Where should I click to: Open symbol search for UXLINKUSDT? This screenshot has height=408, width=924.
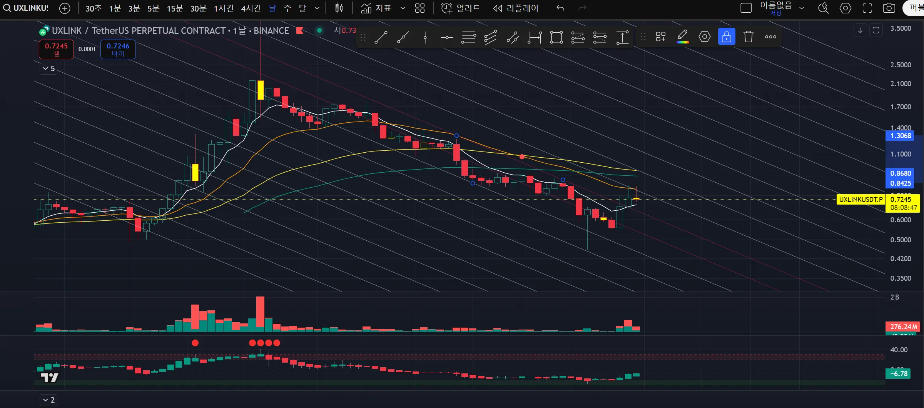coord(26,8)
